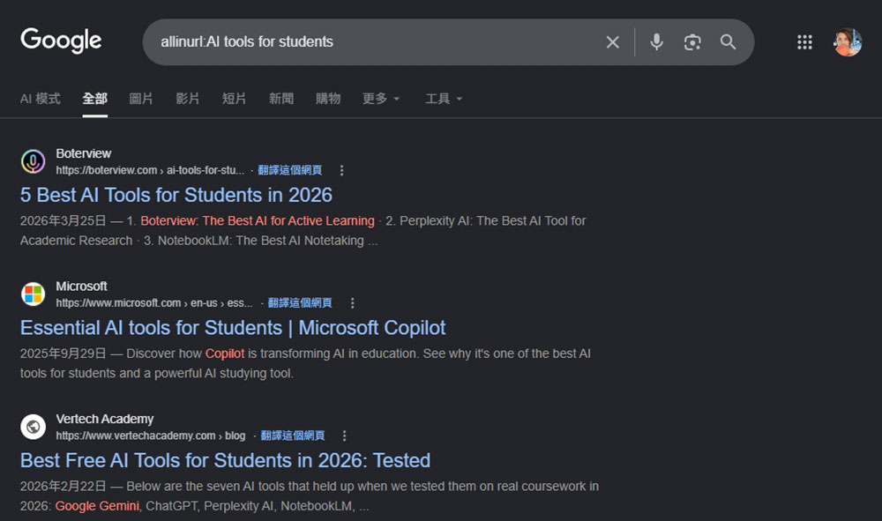This screenshot has width=882, height=521.
Task: Open 'Essential AI tools for Students | Microsoft Copilot'
Action: point(233,328)
